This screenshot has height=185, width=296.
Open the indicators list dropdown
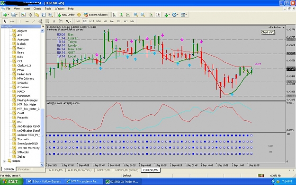click(x=167, y=15)
